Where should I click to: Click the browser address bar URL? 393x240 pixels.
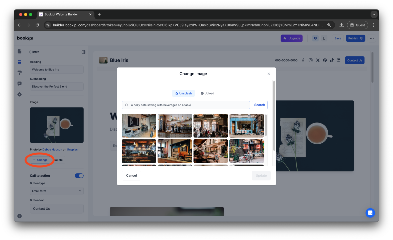coord(188,25)
